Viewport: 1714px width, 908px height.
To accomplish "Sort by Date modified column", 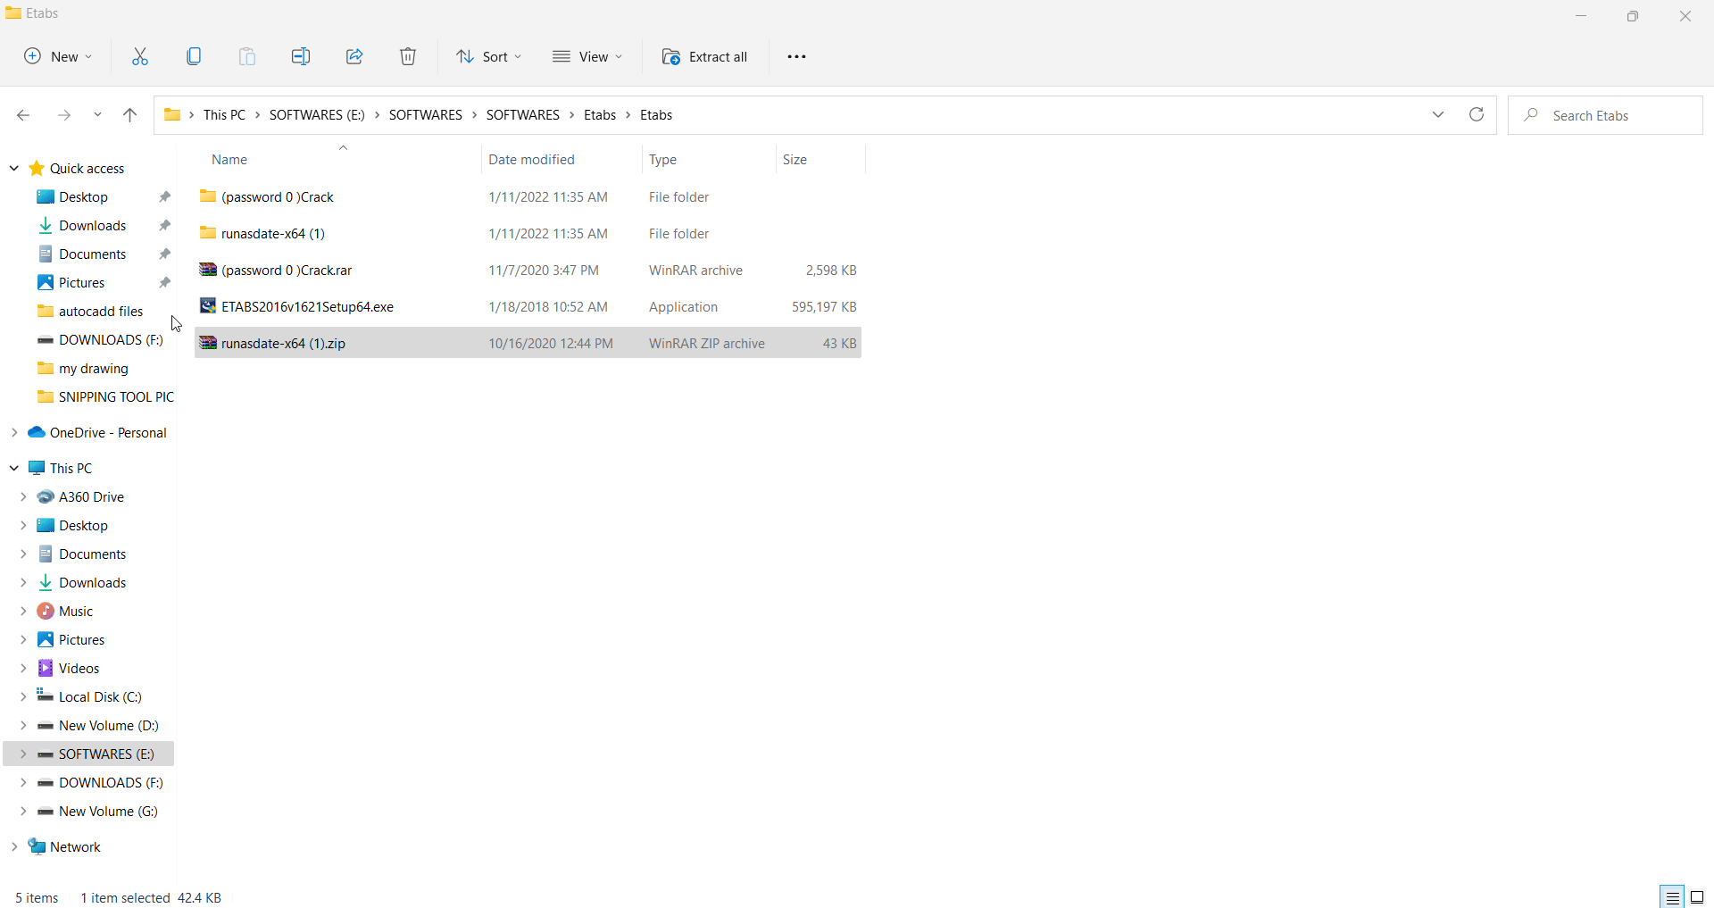I will tap(531, 159).
